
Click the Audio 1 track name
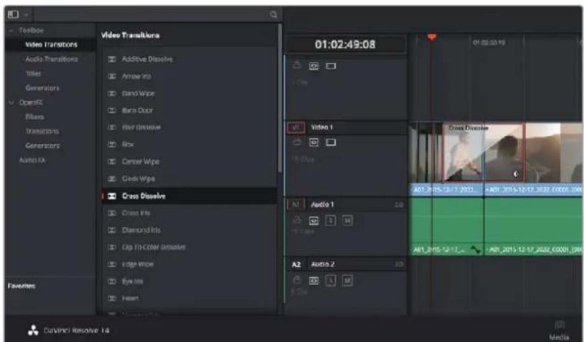click(322, 204)
